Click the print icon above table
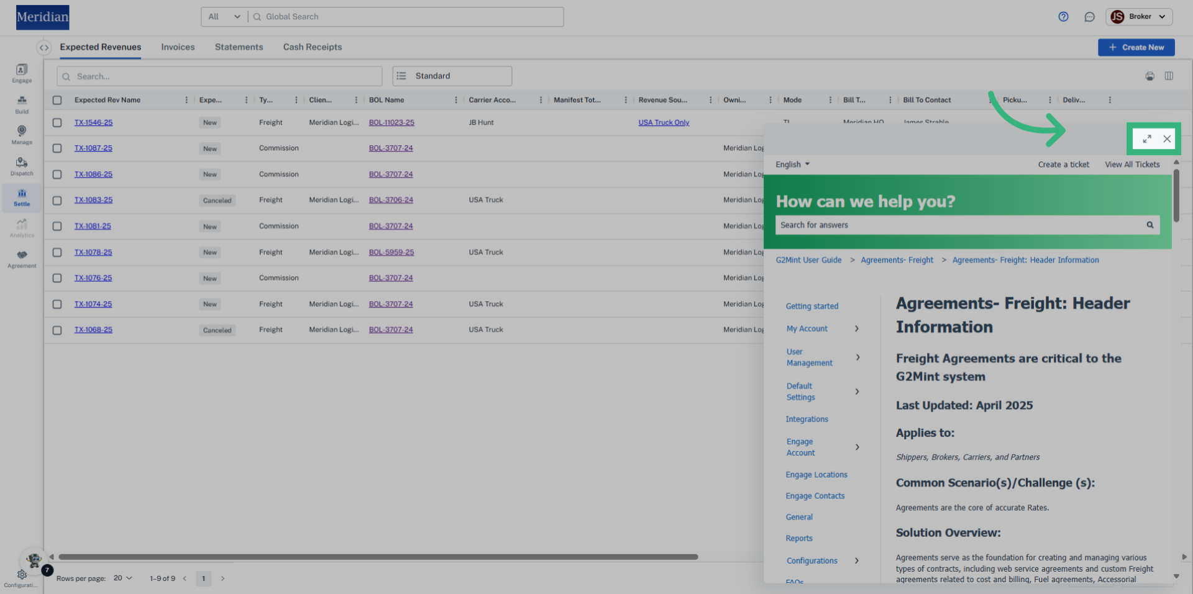 pyautogui.click(x=1150, y=76)
